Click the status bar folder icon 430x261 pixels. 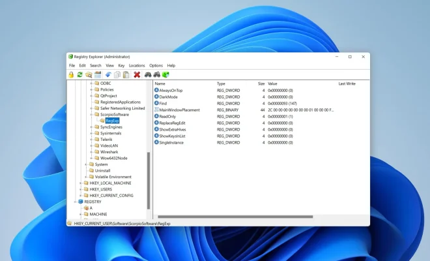click(69, 223)
